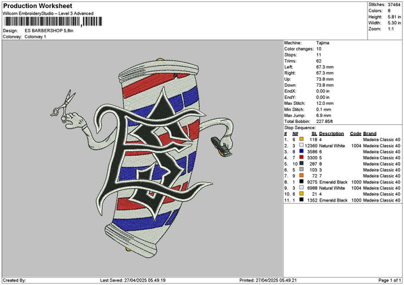Screen dimensions: 404x285
Task: Click the embroidered barber pole design preview
Action: (x=142, y=157)
